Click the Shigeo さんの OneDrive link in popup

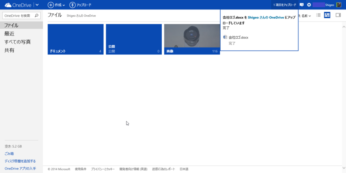click(x=266, y=17)
